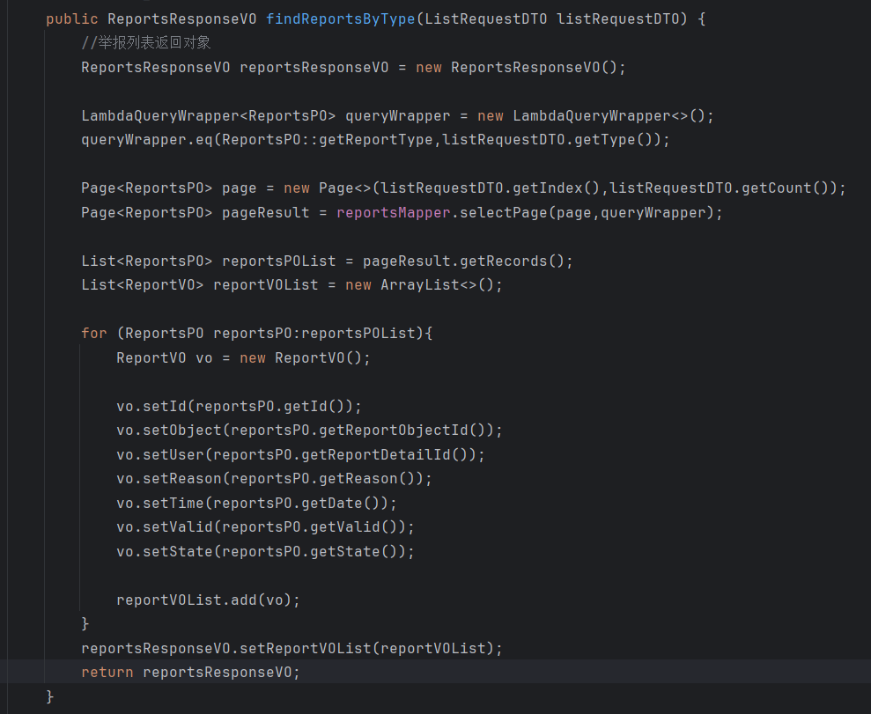Click the selectPage method call
The height and width of the screenshot is (714, 871).
pos(503,212)
